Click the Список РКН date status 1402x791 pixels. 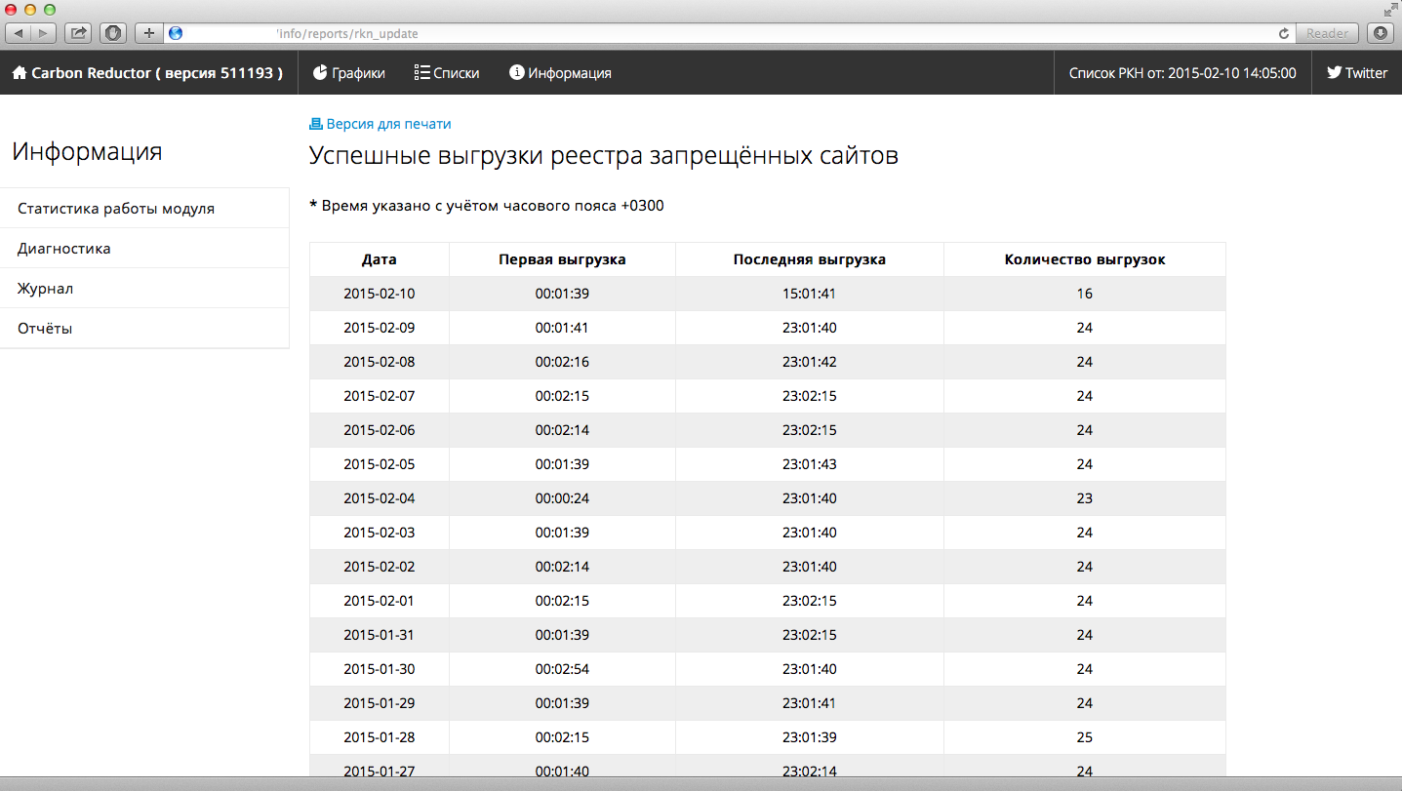point(1182,73)
